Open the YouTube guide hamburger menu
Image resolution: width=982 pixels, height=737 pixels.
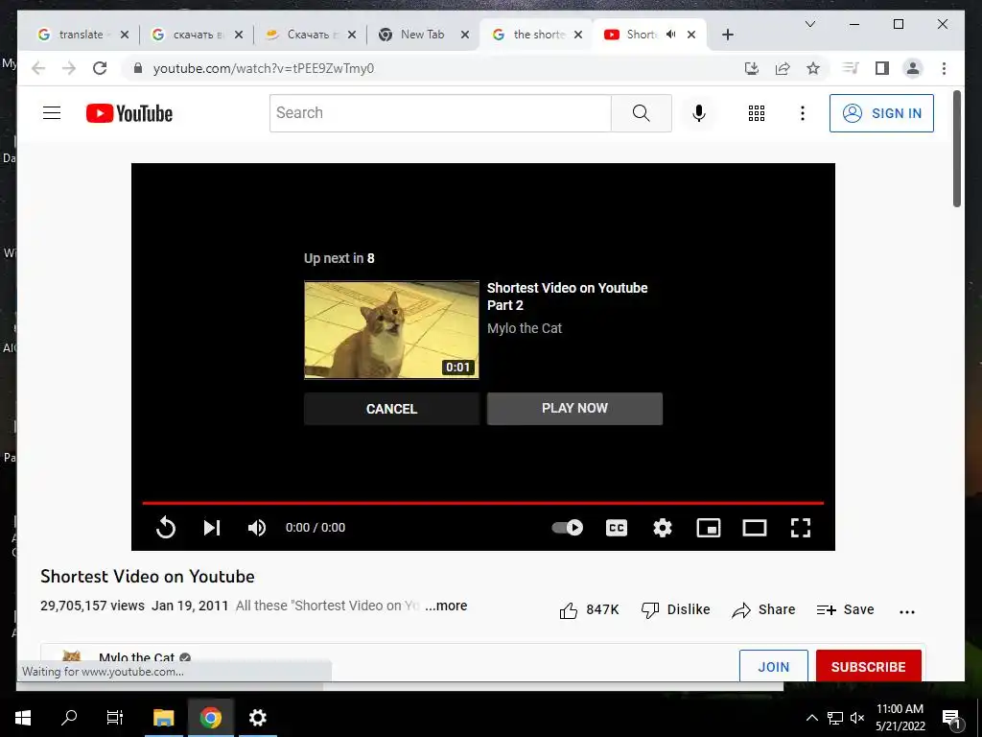[x=52, y=113]
